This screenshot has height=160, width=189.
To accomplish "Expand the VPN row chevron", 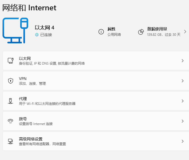I will click(x=183, y=81).
